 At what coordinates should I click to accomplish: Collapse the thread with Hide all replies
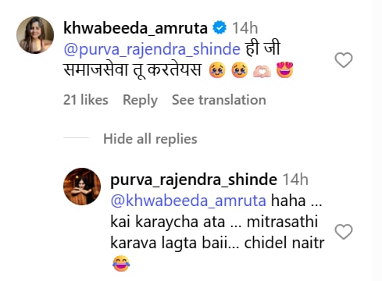point(150,139)
